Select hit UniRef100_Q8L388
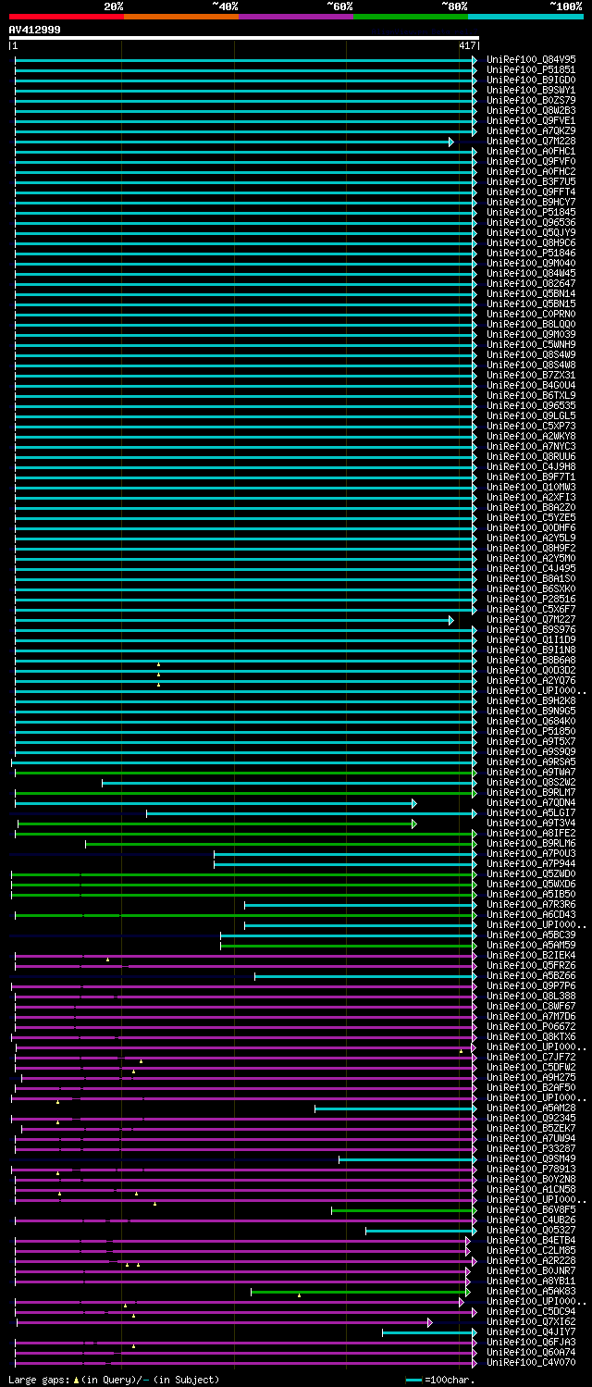Screen dimensions: 592x1387 click(530, 996)
